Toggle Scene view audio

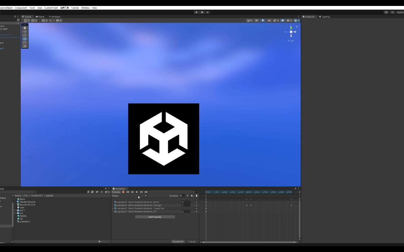tap(269, 20)
